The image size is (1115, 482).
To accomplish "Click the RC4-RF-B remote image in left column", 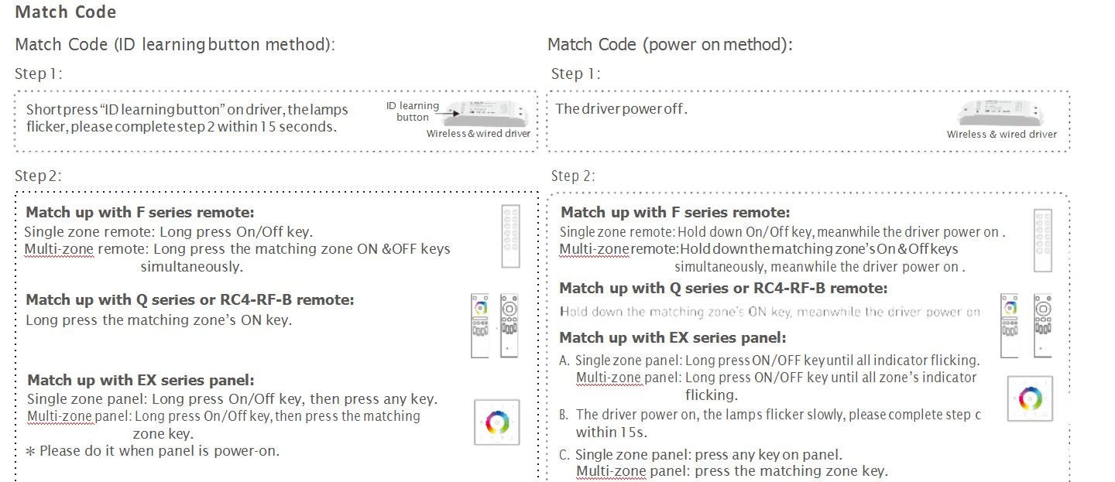I will pos(509,325).
